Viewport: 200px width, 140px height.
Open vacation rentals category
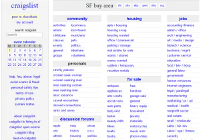[118, 70]
